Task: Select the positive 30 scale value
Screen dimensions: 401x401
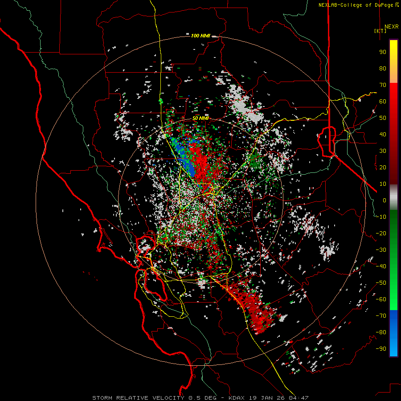Action: [x=383, y=151]
